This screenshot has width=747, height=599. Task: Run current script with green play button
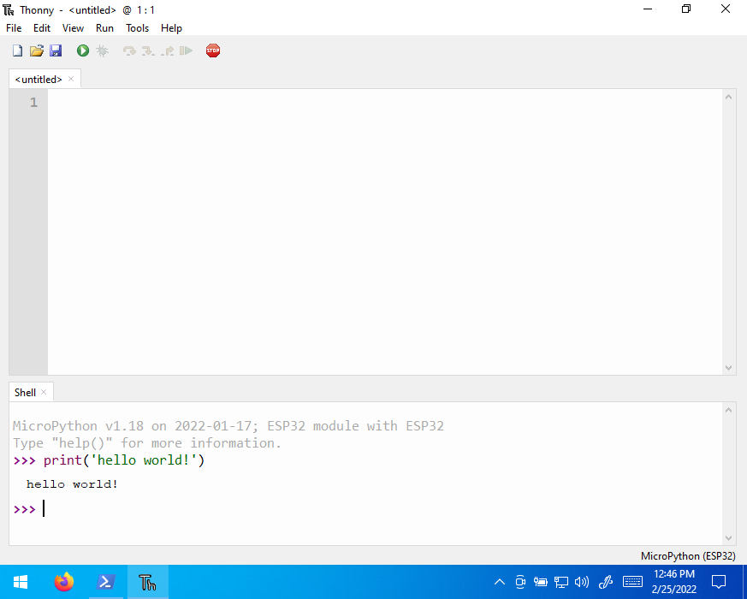point(83,50)
